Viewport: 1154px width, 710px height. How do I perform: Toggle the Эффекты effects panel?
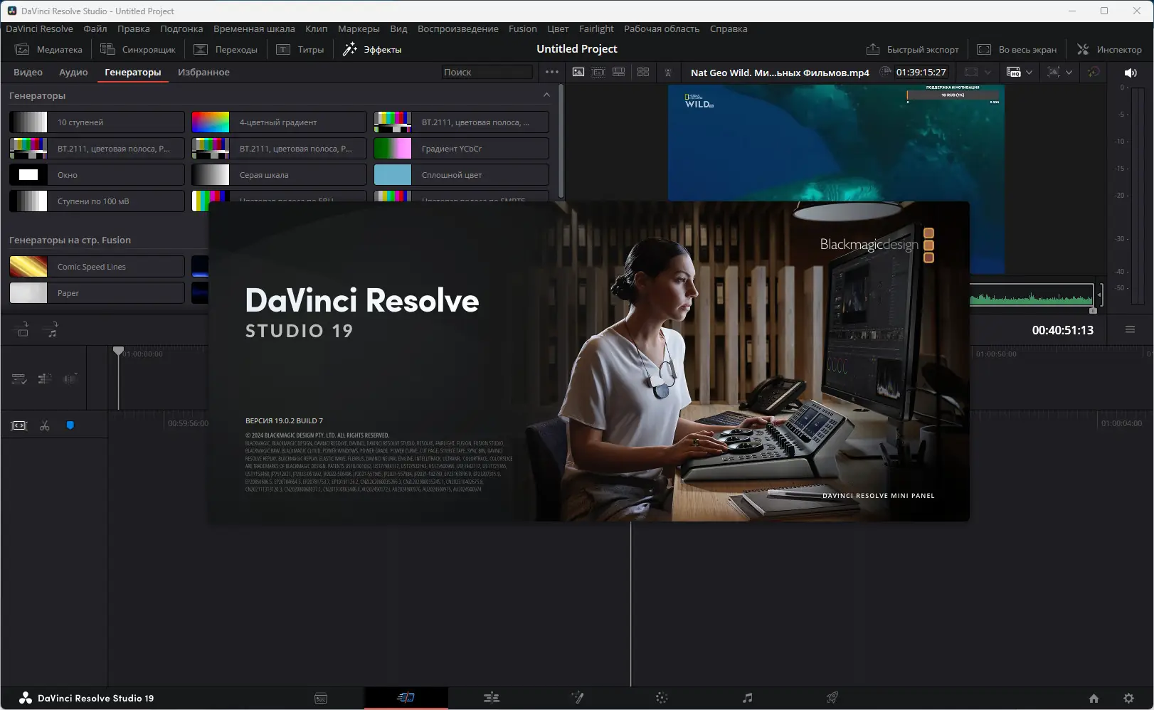click(x=372, y=49)
